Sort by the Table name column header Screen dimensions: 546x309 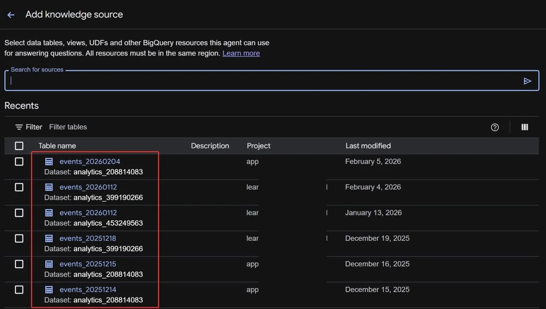point(57,146)
